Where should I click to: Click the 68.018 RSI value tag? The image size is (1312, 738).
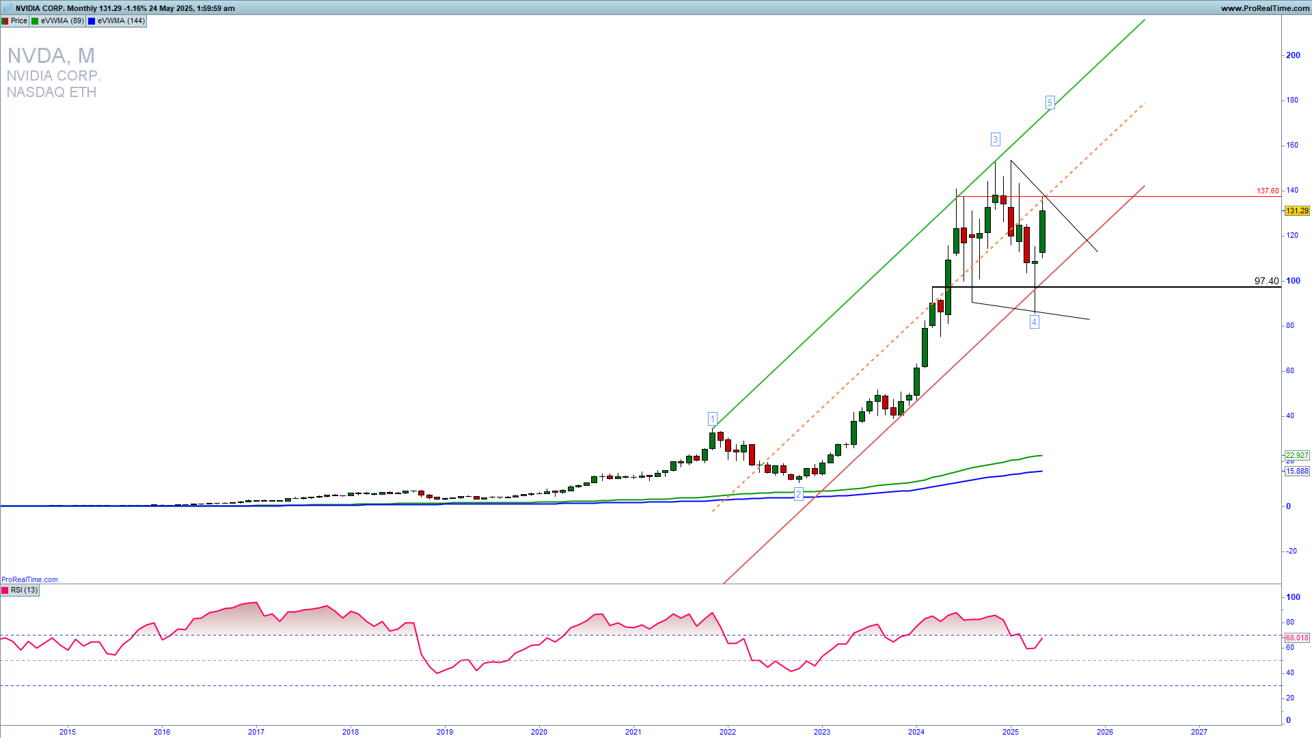(x=1297, y=638)
